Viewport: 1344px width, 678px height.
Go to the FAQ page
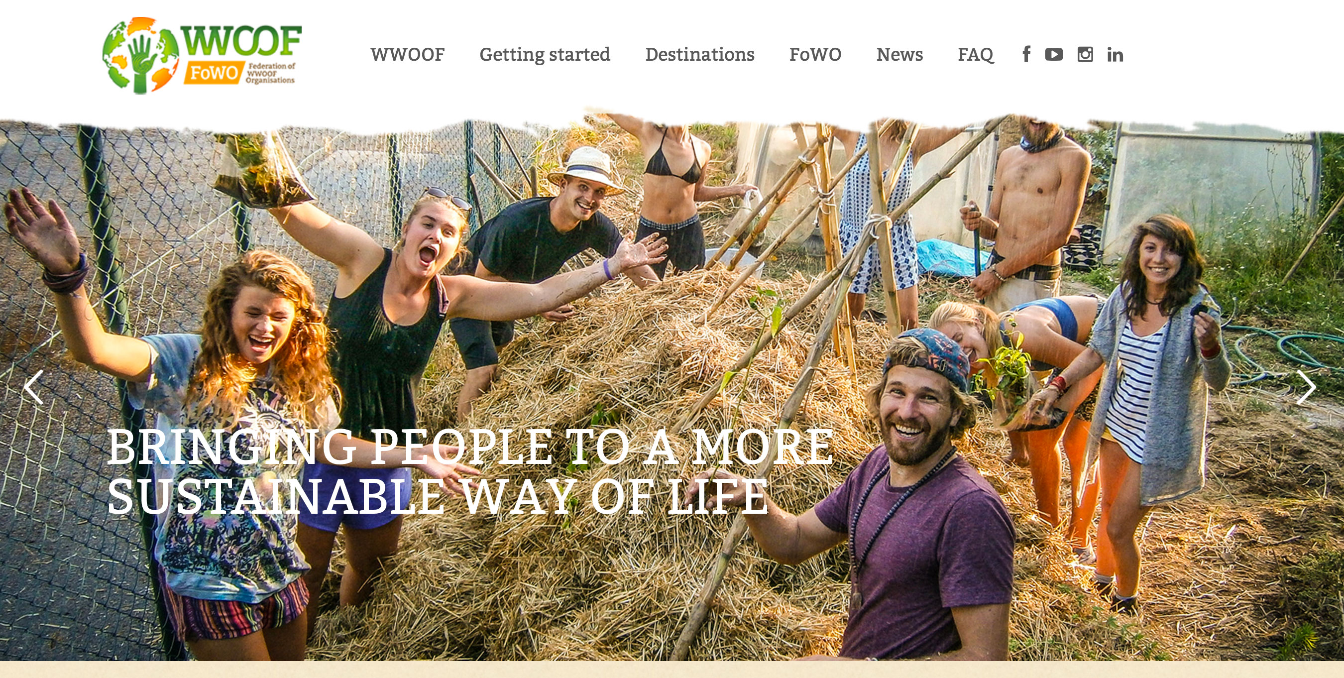976,54
